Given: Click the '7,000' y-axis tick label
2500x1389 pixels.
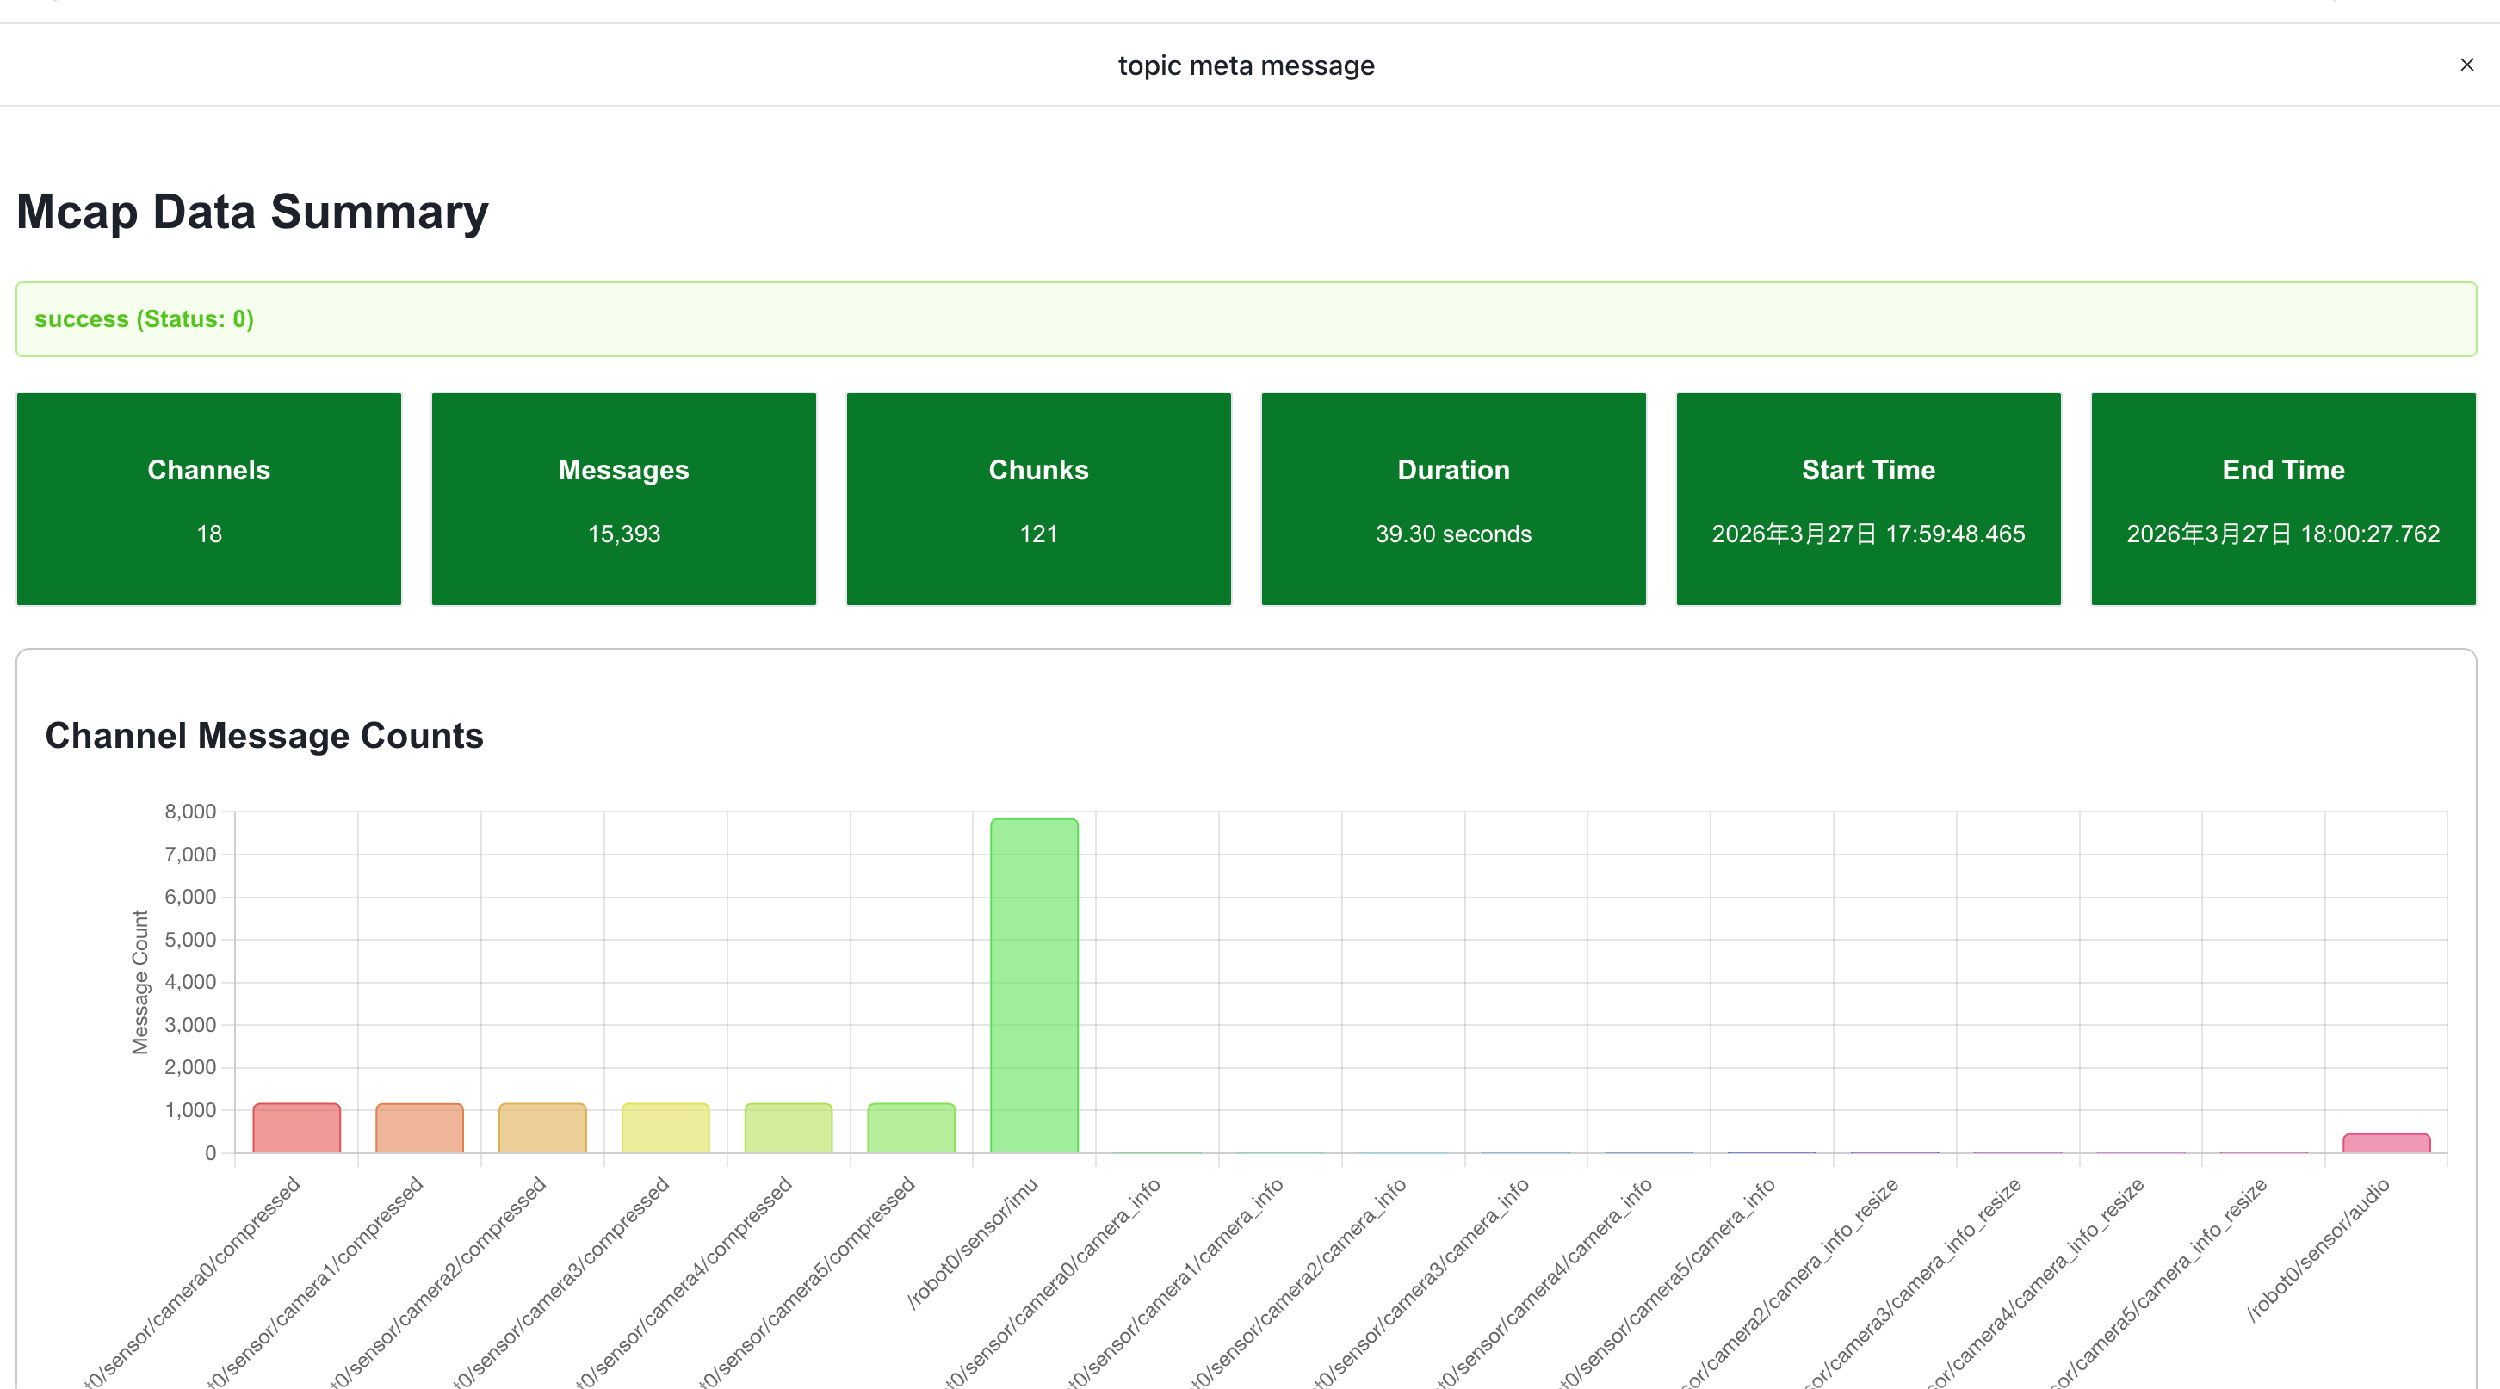Looking at the screenshot, I should pos(190,855).
